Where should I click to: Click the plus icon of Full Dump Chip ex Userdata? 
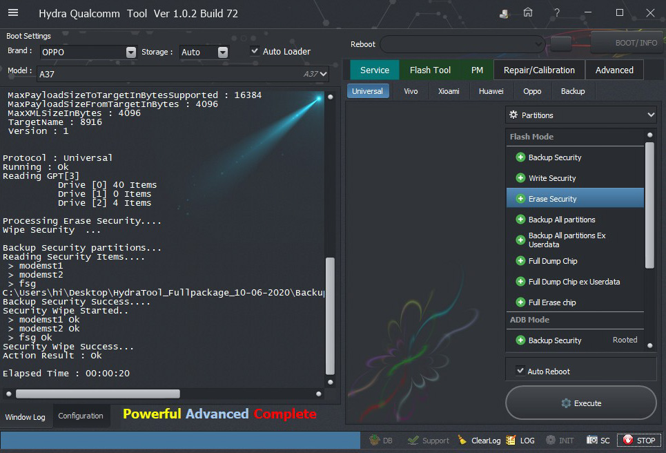[520, 281]
